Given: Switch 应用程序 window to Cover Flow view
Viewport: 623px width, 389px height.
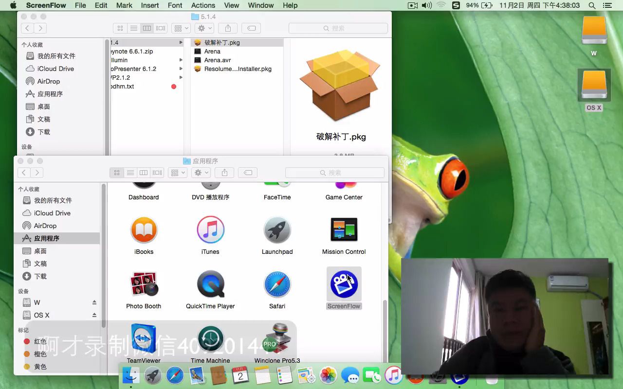Looking at the screenshot, I should pyautogui.click(x=157, y=173).
